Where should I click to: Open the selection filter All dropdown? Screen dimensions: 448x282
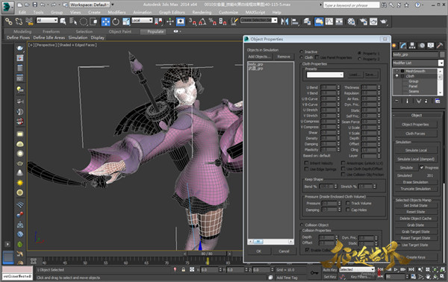[x=47, y=20]
